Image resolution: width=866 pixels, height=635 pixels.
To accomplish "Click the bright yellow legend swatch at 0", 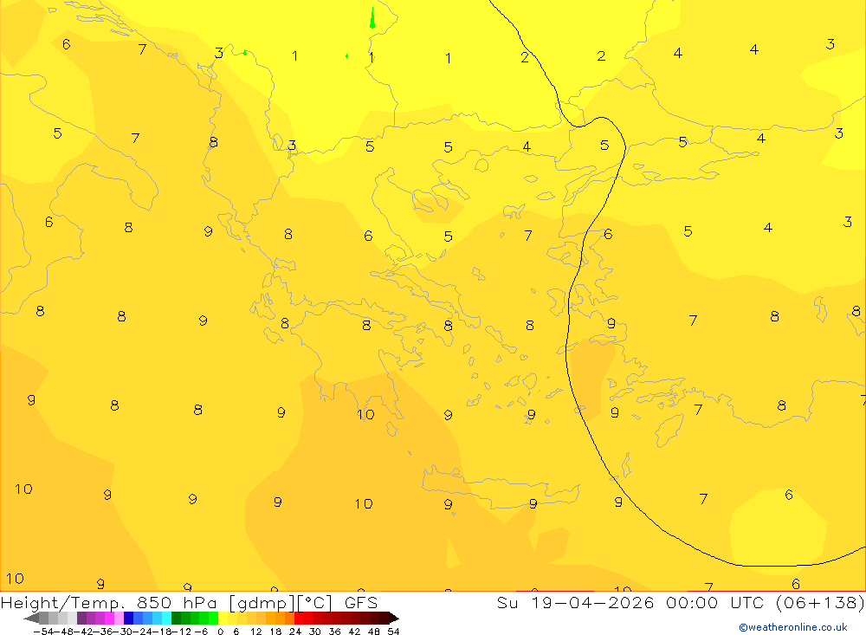I will tap(223, 618).
